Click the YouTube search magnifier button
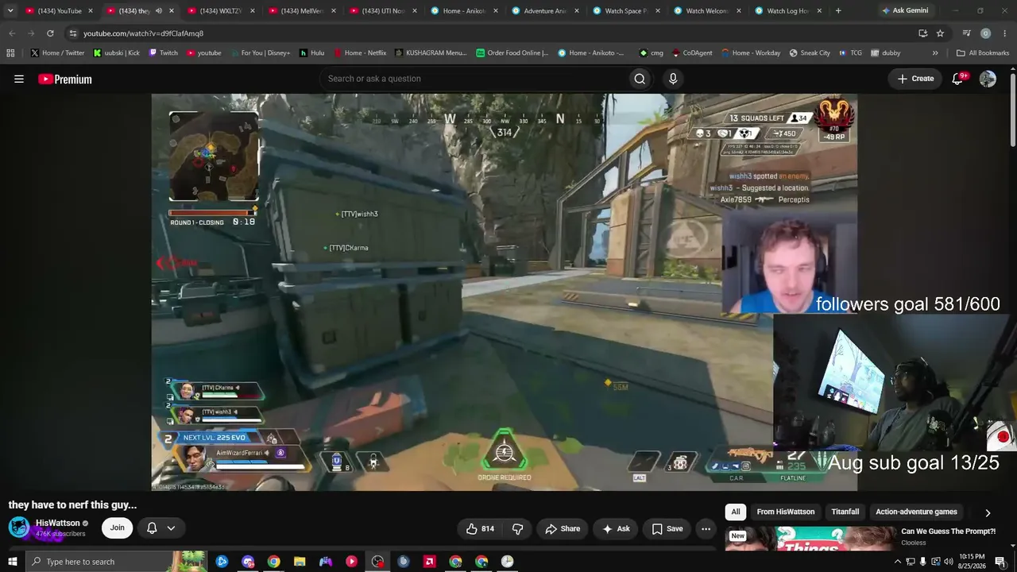The image size is (1017, 572). (x=640, y=79)
